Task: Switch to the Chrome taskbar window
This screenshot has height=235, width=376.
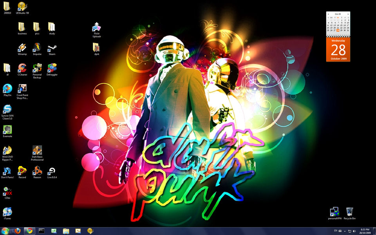Action: point(29,231)
